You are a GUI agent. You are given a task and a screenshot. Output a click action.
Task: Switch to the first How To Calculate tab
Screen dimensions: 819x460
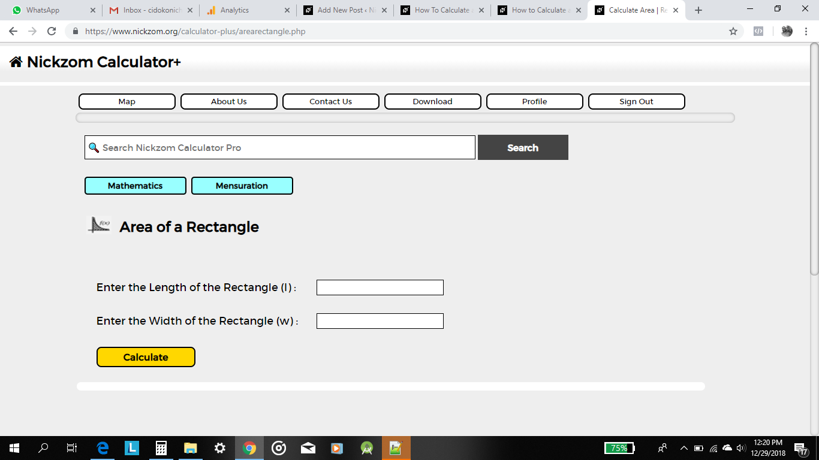pos(442,10)
